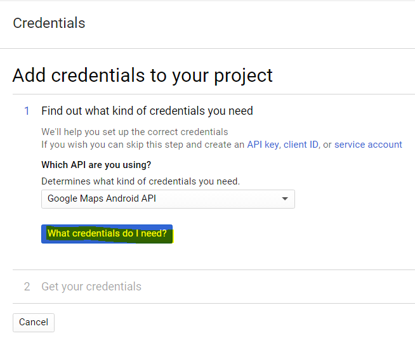Open the Google Maps Android API dropdown

[x=168, y=199]
